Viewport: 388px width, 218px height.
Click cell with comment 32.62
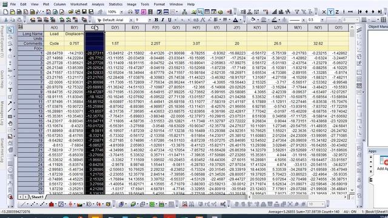pos(318,44)
